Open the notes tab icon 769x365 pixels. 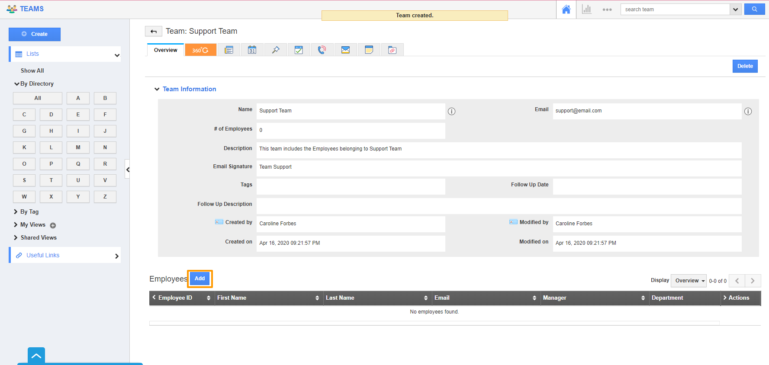(369, 50)
